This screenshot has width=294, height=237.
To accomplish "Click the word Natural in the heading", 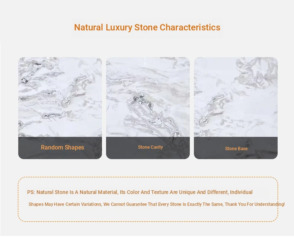I will click(x=88, y=27).
